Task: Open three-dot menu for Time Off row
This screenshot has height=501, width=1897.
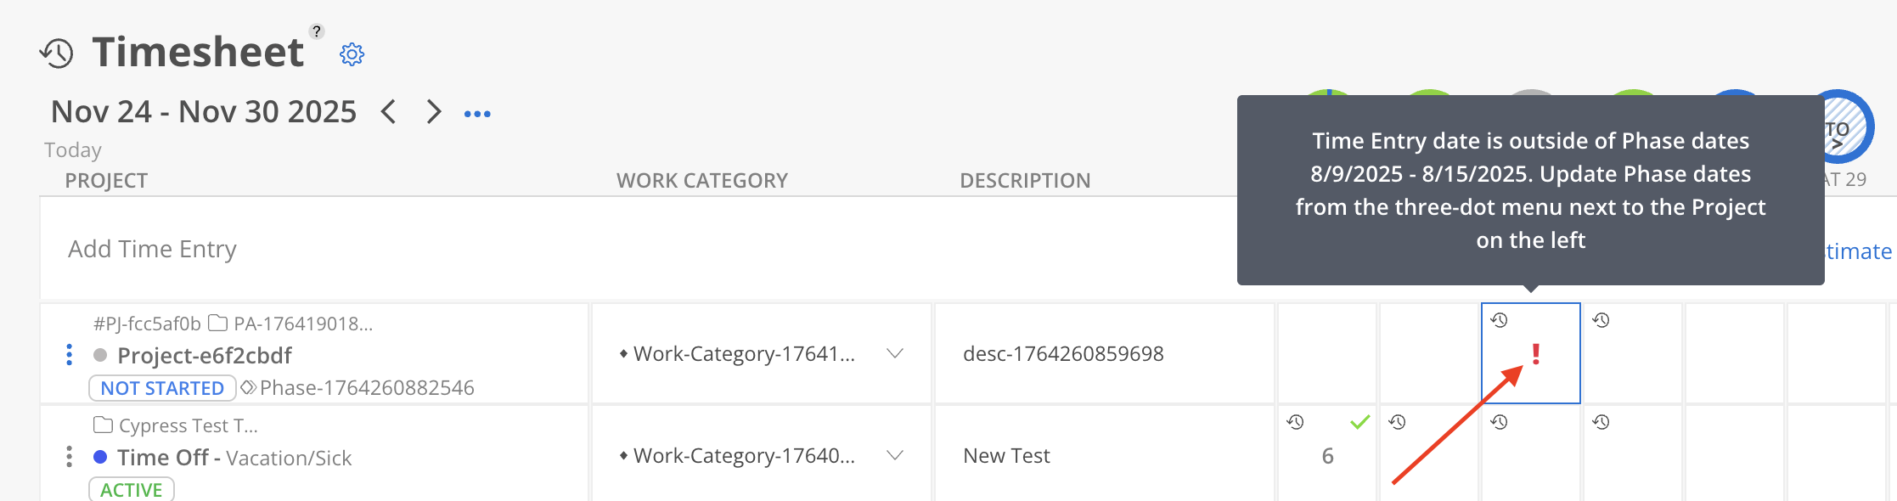Action: (x=70, y=457)
